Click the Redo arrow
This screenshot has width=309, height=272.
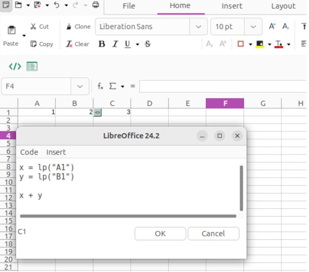(x=75, y=5)
